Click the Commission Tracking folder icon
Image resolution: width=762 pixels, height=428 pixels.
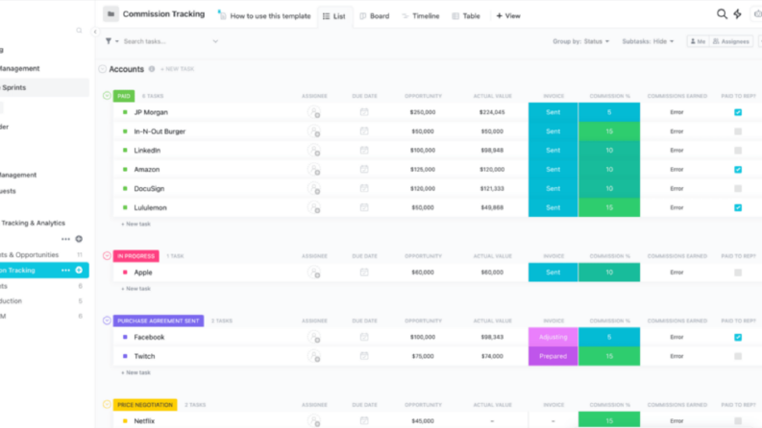(111, 14)
